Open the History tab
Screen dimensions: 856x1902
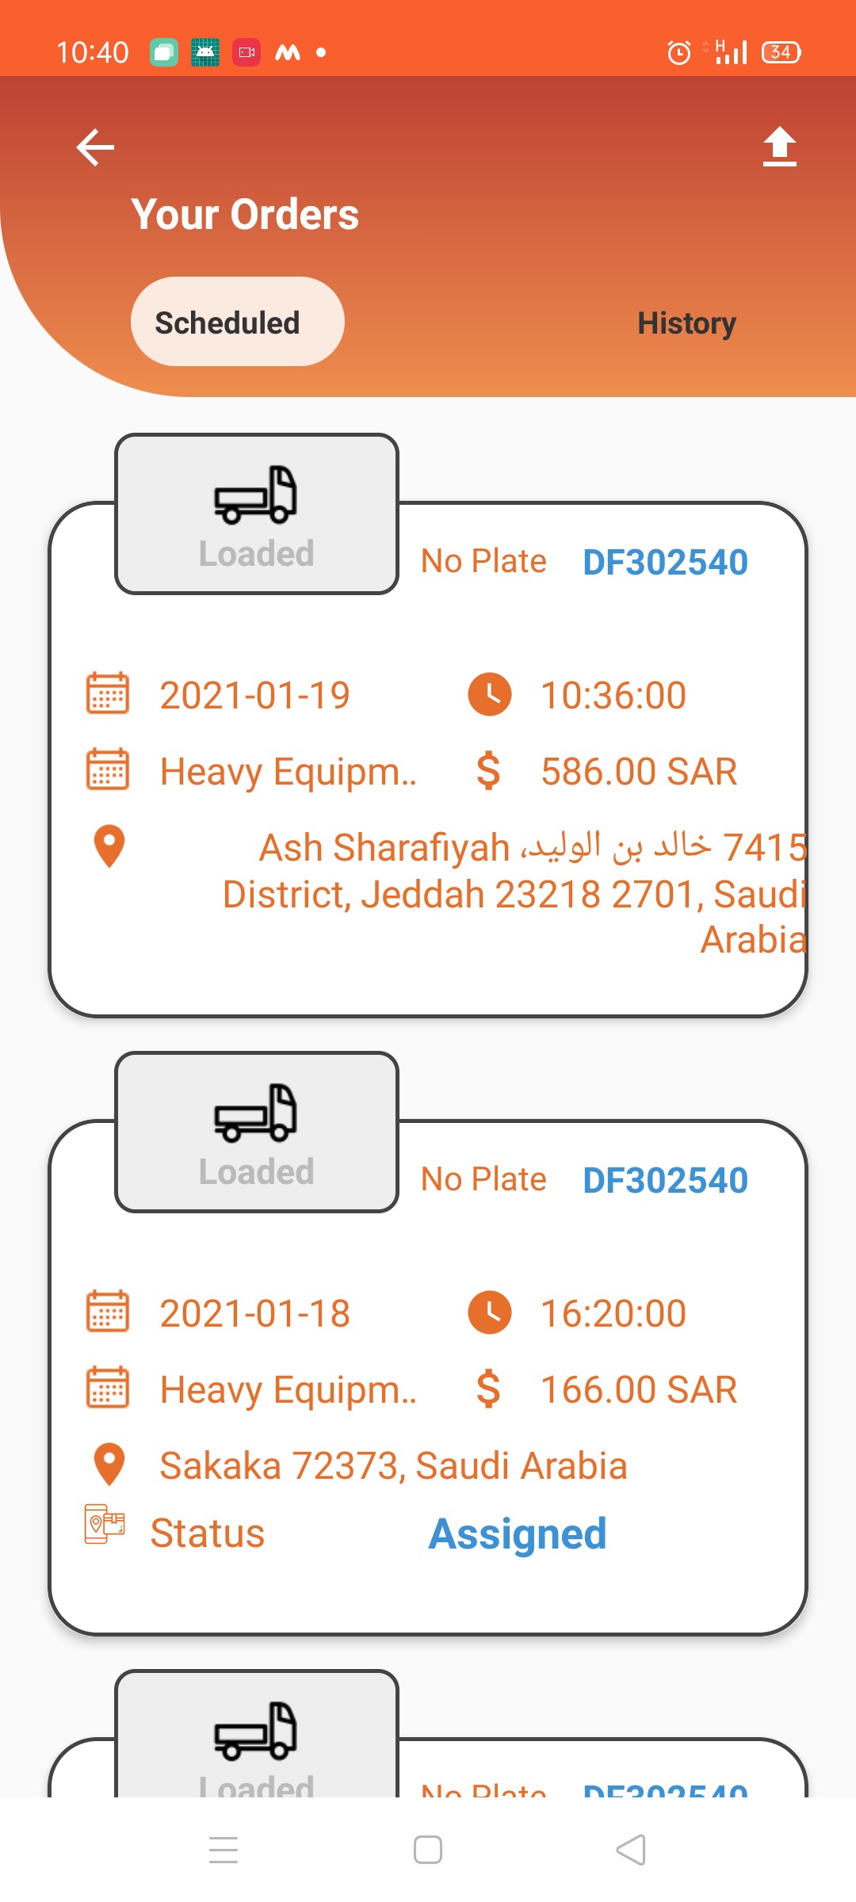686,323
